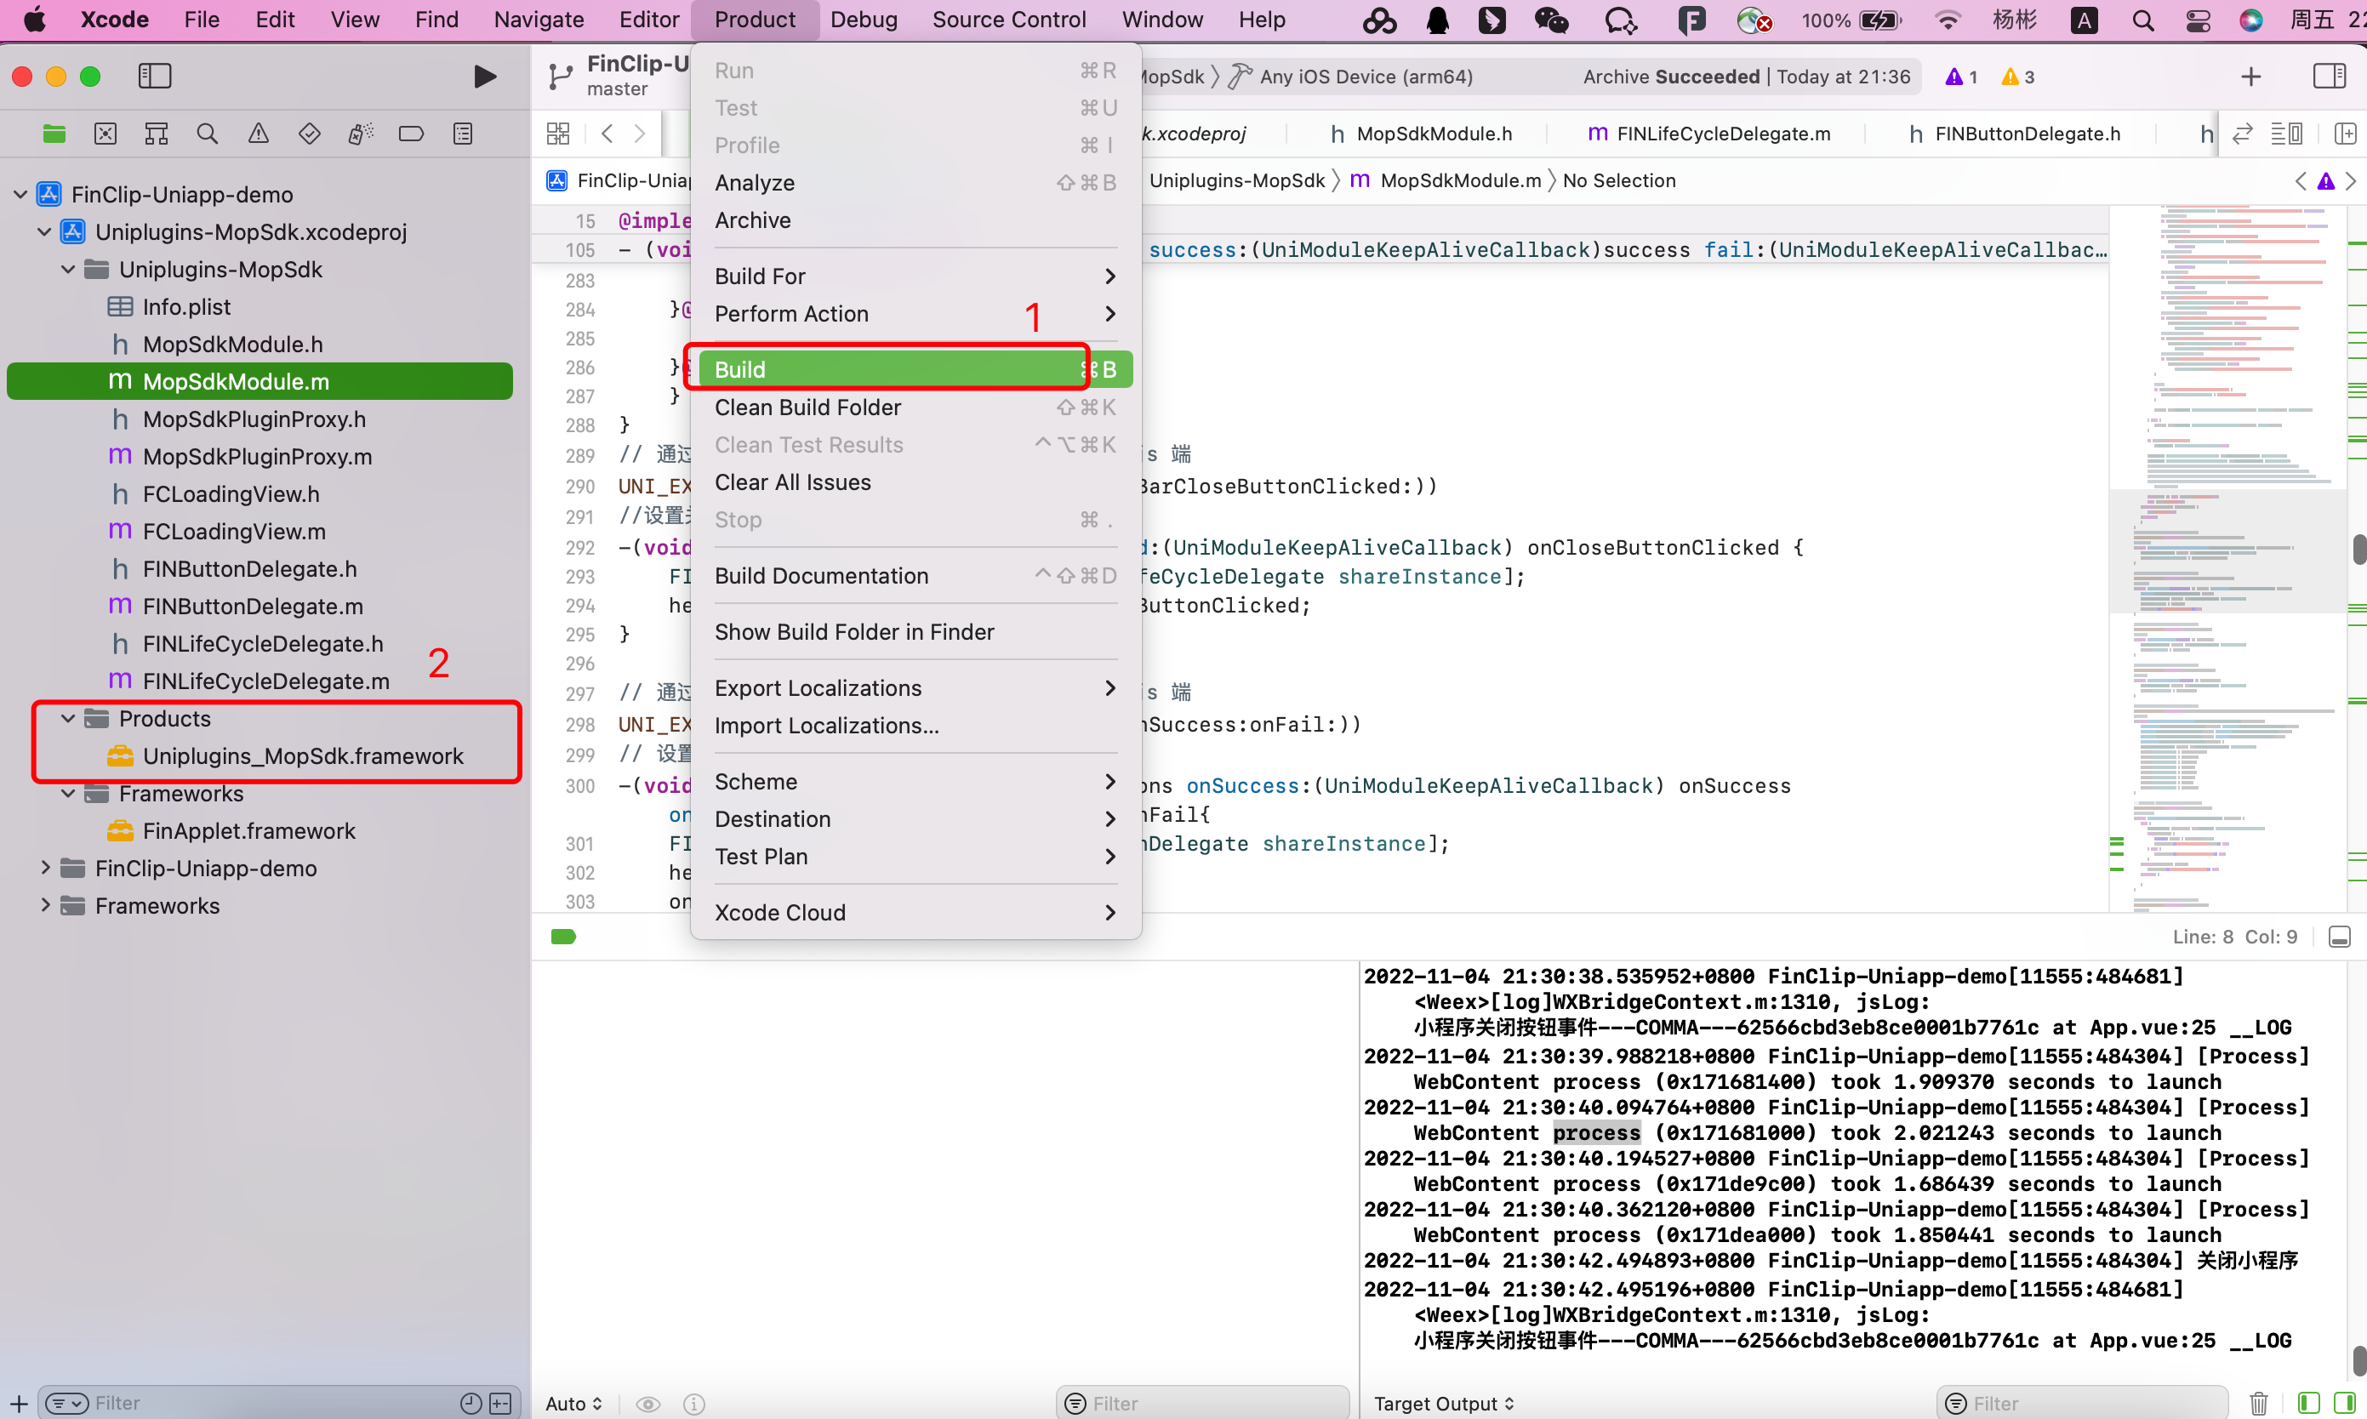Screen dimensions: 2367x1419
Task: Open the Xcode Cloud submenu
Action: coord(915,912)
